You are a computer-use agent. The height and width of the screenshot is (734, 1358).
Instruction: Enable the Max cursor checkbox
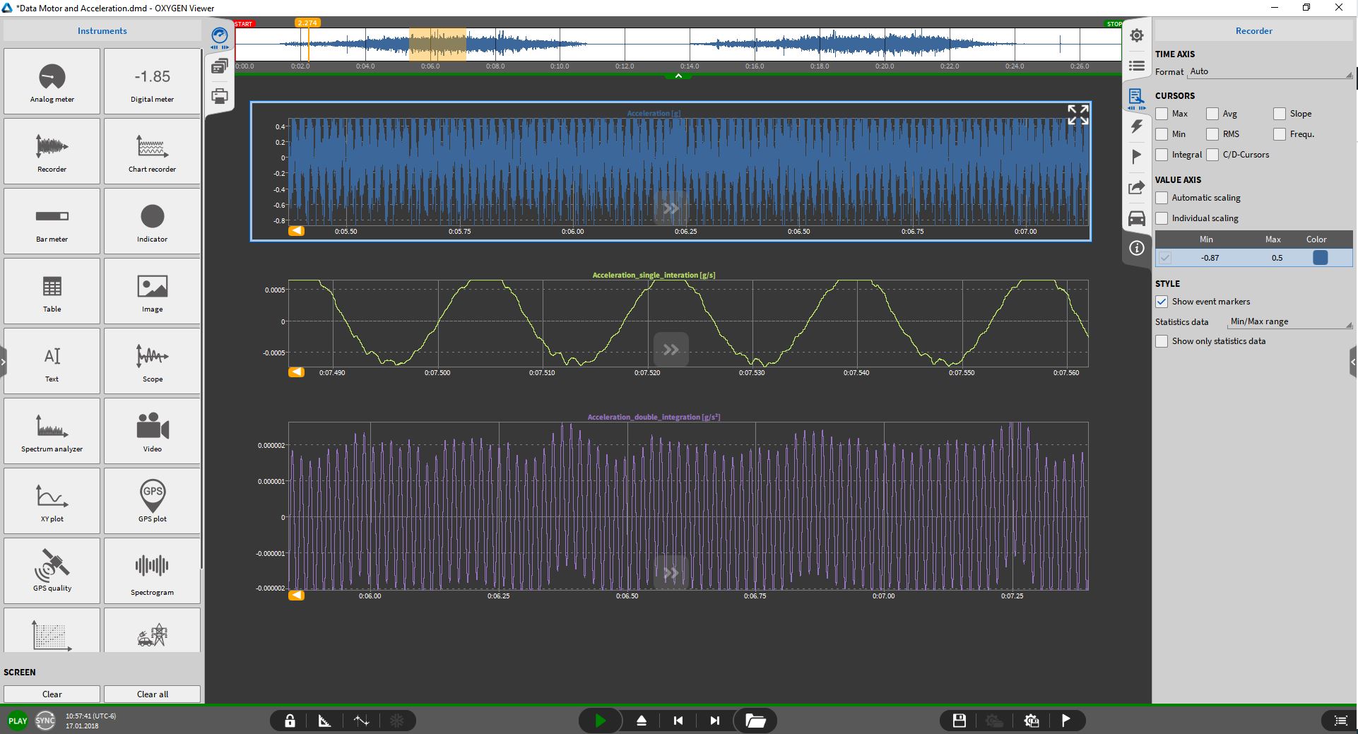click(x=1162, y=114)
